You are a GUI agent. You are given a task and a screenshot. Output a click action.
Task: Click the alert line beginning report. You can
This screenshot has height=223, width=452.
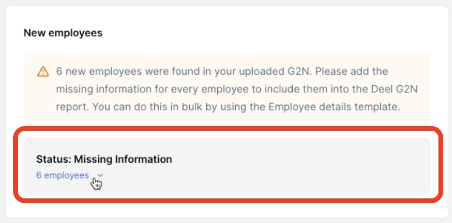[228, 107]
